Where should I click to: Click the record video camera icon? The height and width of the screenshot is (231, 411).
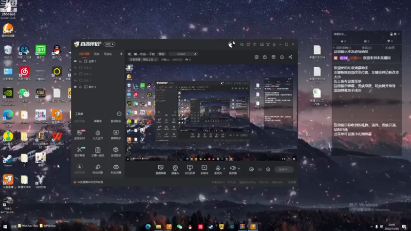pos(251,169)
